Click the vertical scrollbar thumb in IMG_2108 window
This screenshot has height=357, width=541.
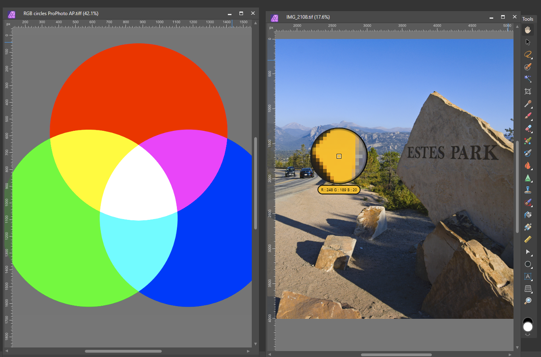[x=517, y=186]
